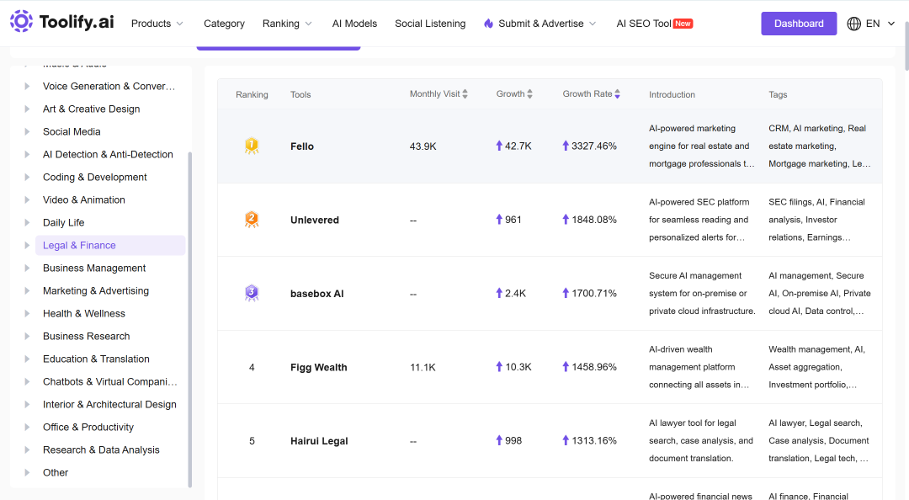Click the globe language icon
Image resolution: width=909 pixels, height=500 pixels.
pyautogui.click(x=853, y=24)
